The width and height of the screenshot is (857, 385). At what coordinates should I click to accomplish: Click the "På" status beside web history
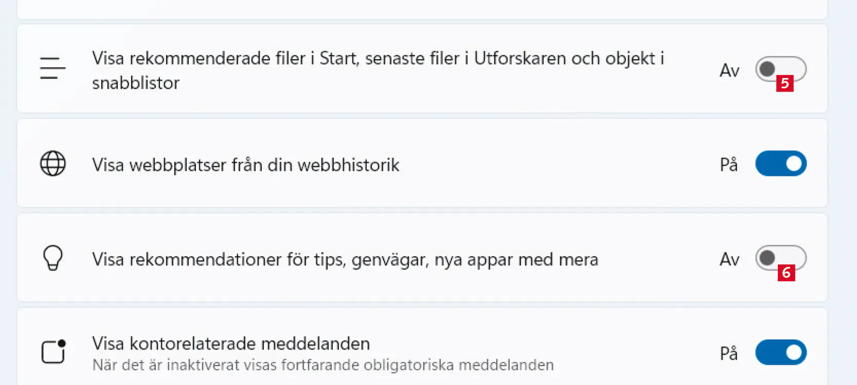(728, 165)
